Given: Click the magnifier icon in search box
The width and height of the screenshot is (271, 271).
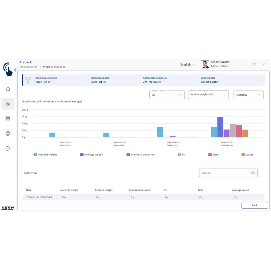Looking at the screenshot, I should pos(253,173).
